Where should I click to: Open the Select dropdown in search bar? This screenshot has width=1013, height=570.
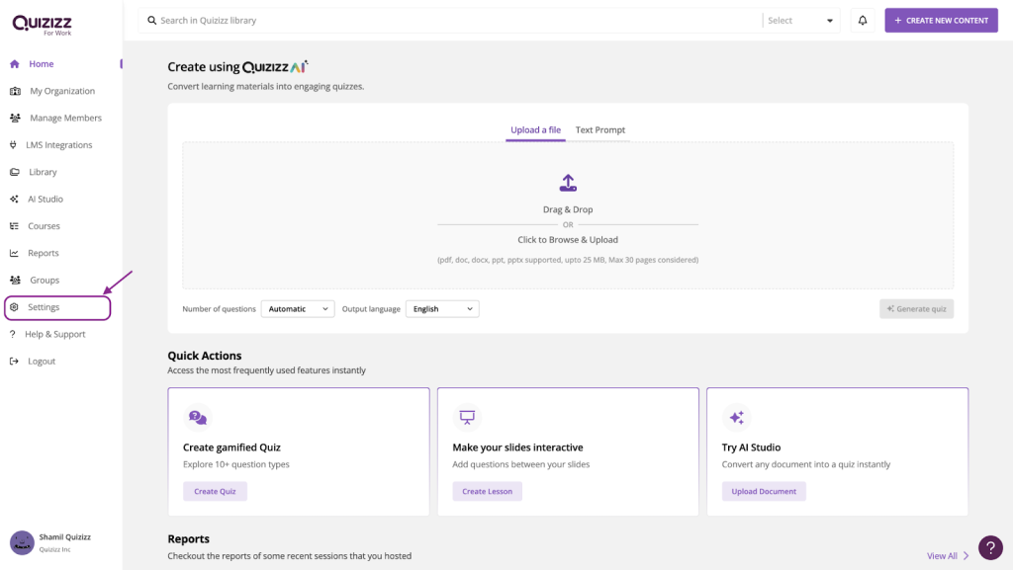click(801, 21)
